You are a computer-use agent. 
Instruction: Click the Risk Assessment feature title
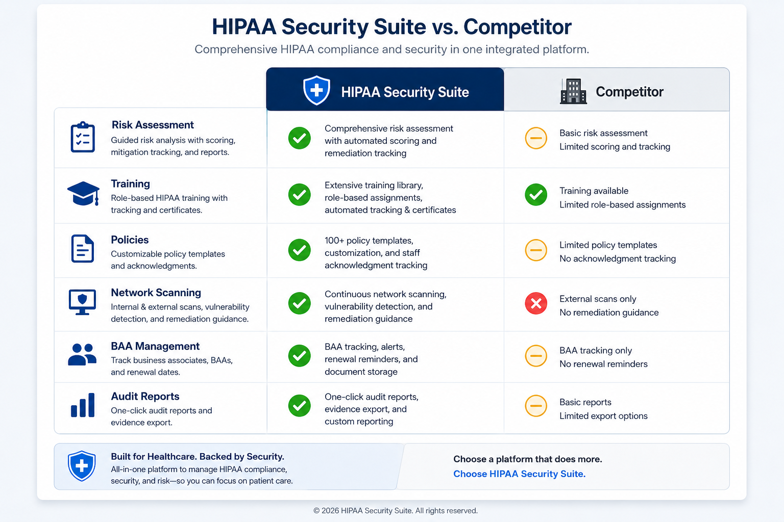[153, 125]
